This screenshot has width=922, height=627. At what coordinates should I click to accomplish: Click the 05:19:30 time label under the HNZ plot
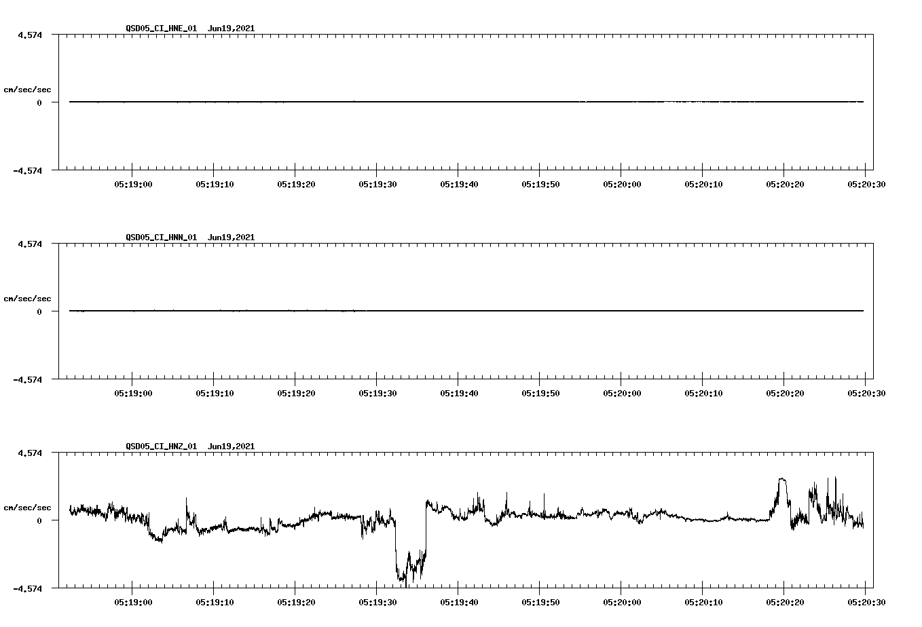click(x=377, y=603)
